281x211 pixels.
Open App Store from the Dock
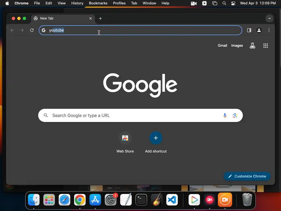coord(95,200)
